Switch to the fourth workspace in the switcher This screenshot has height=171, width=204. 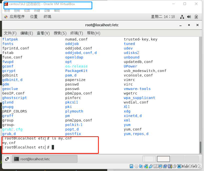(192, 159)
